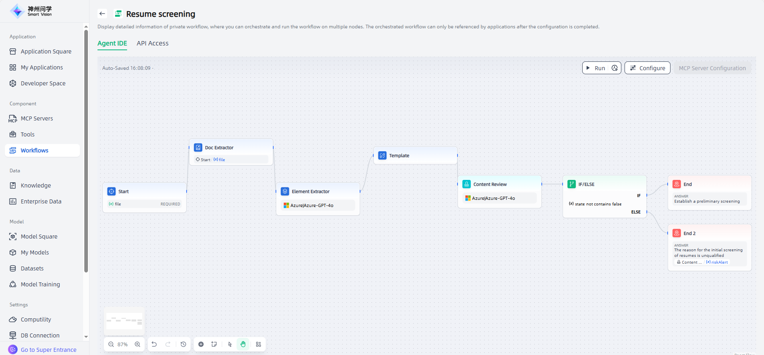
Task: Toggle the hand pan mode
Action: (243, 344)
